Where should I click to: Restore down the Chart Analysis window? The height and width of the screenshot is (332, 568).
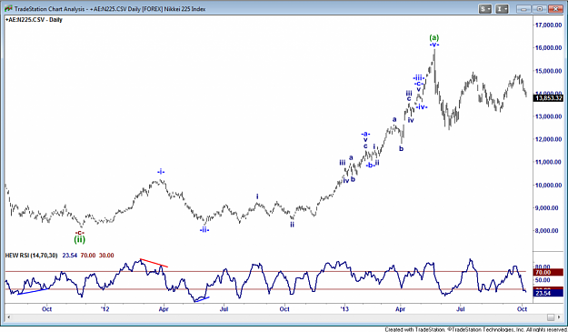point(539,9)
